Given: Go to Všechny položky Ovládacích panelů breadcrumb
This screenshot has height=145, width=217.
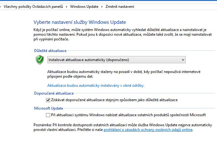Looking at the screenshot, I should coord(33,7).
